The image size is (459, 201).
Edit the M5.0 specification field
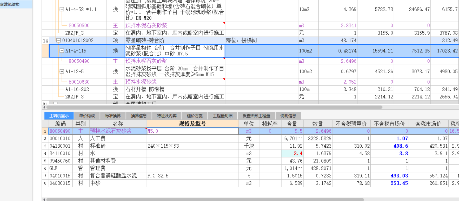coord(192,131)
